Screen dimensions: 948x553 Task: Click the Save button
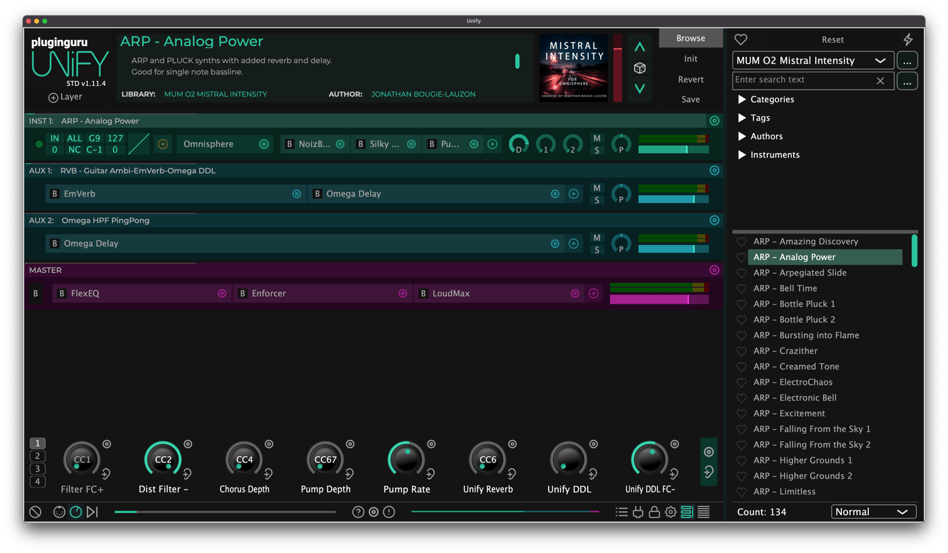pyautogui.click(x=690, y=100)
